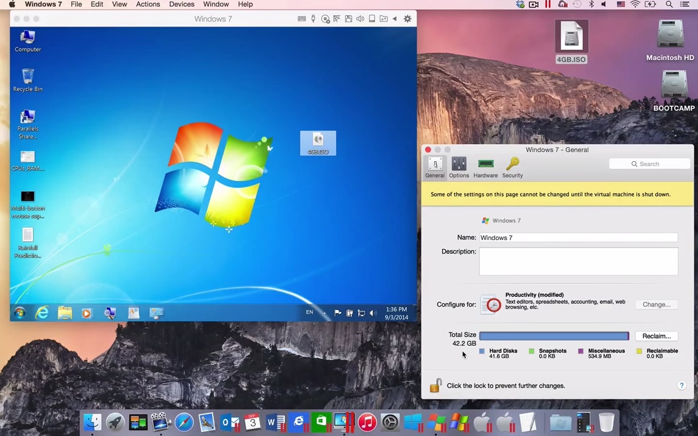Image resolution: width=698 pixels, height=436 pixels.
Task: Open the Window menu in the Mac menu bar
Action: click(216, 4)
